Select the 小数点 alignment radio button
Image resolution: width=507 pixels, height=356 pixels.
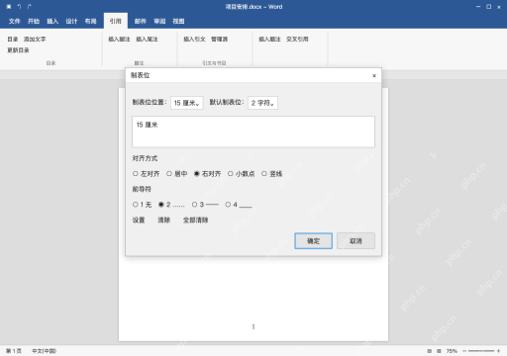point(231,173)
